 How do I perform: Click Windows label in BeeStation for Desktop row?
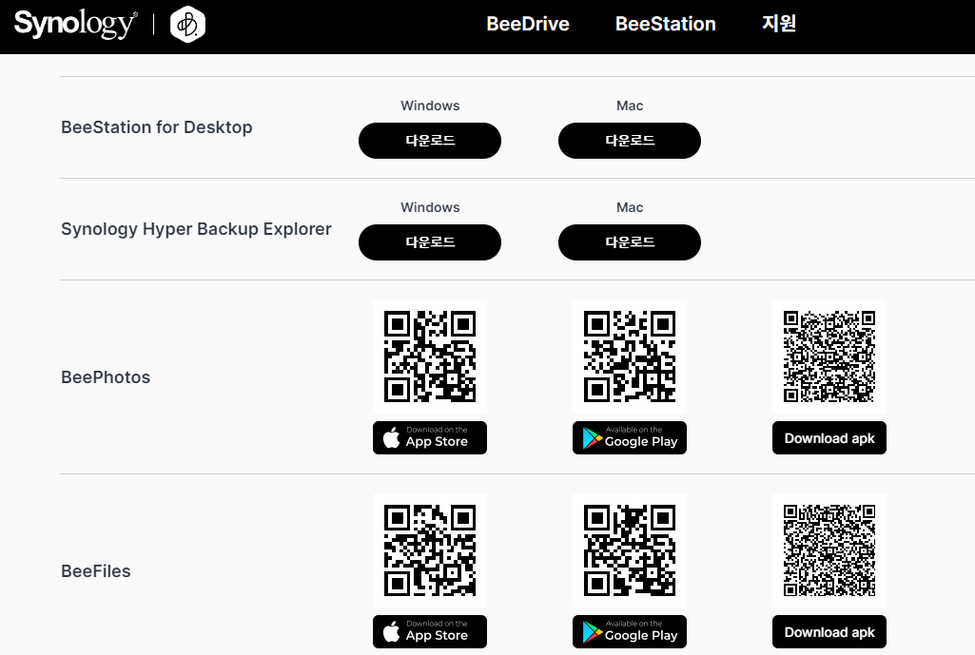[x=430, y=106]
